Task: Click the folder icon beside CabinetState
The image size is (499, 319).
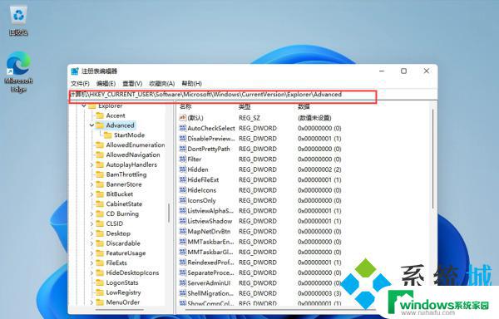Action: [101, 204]
